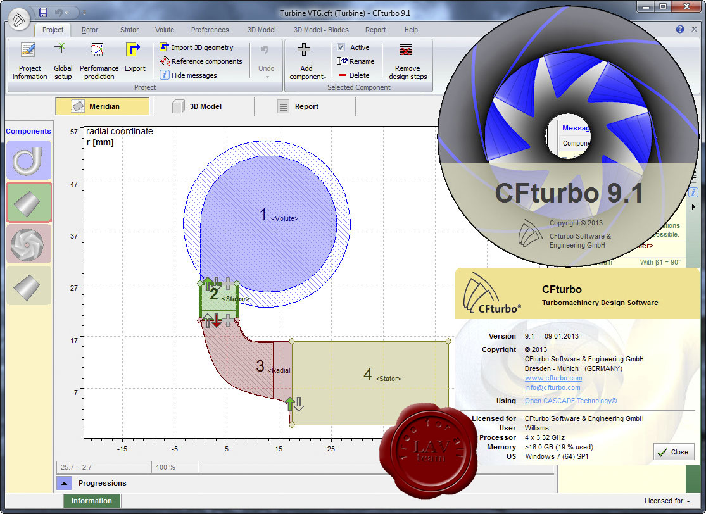Open the Project ribbon tab

pyautogui.click(x=53, y=30)
